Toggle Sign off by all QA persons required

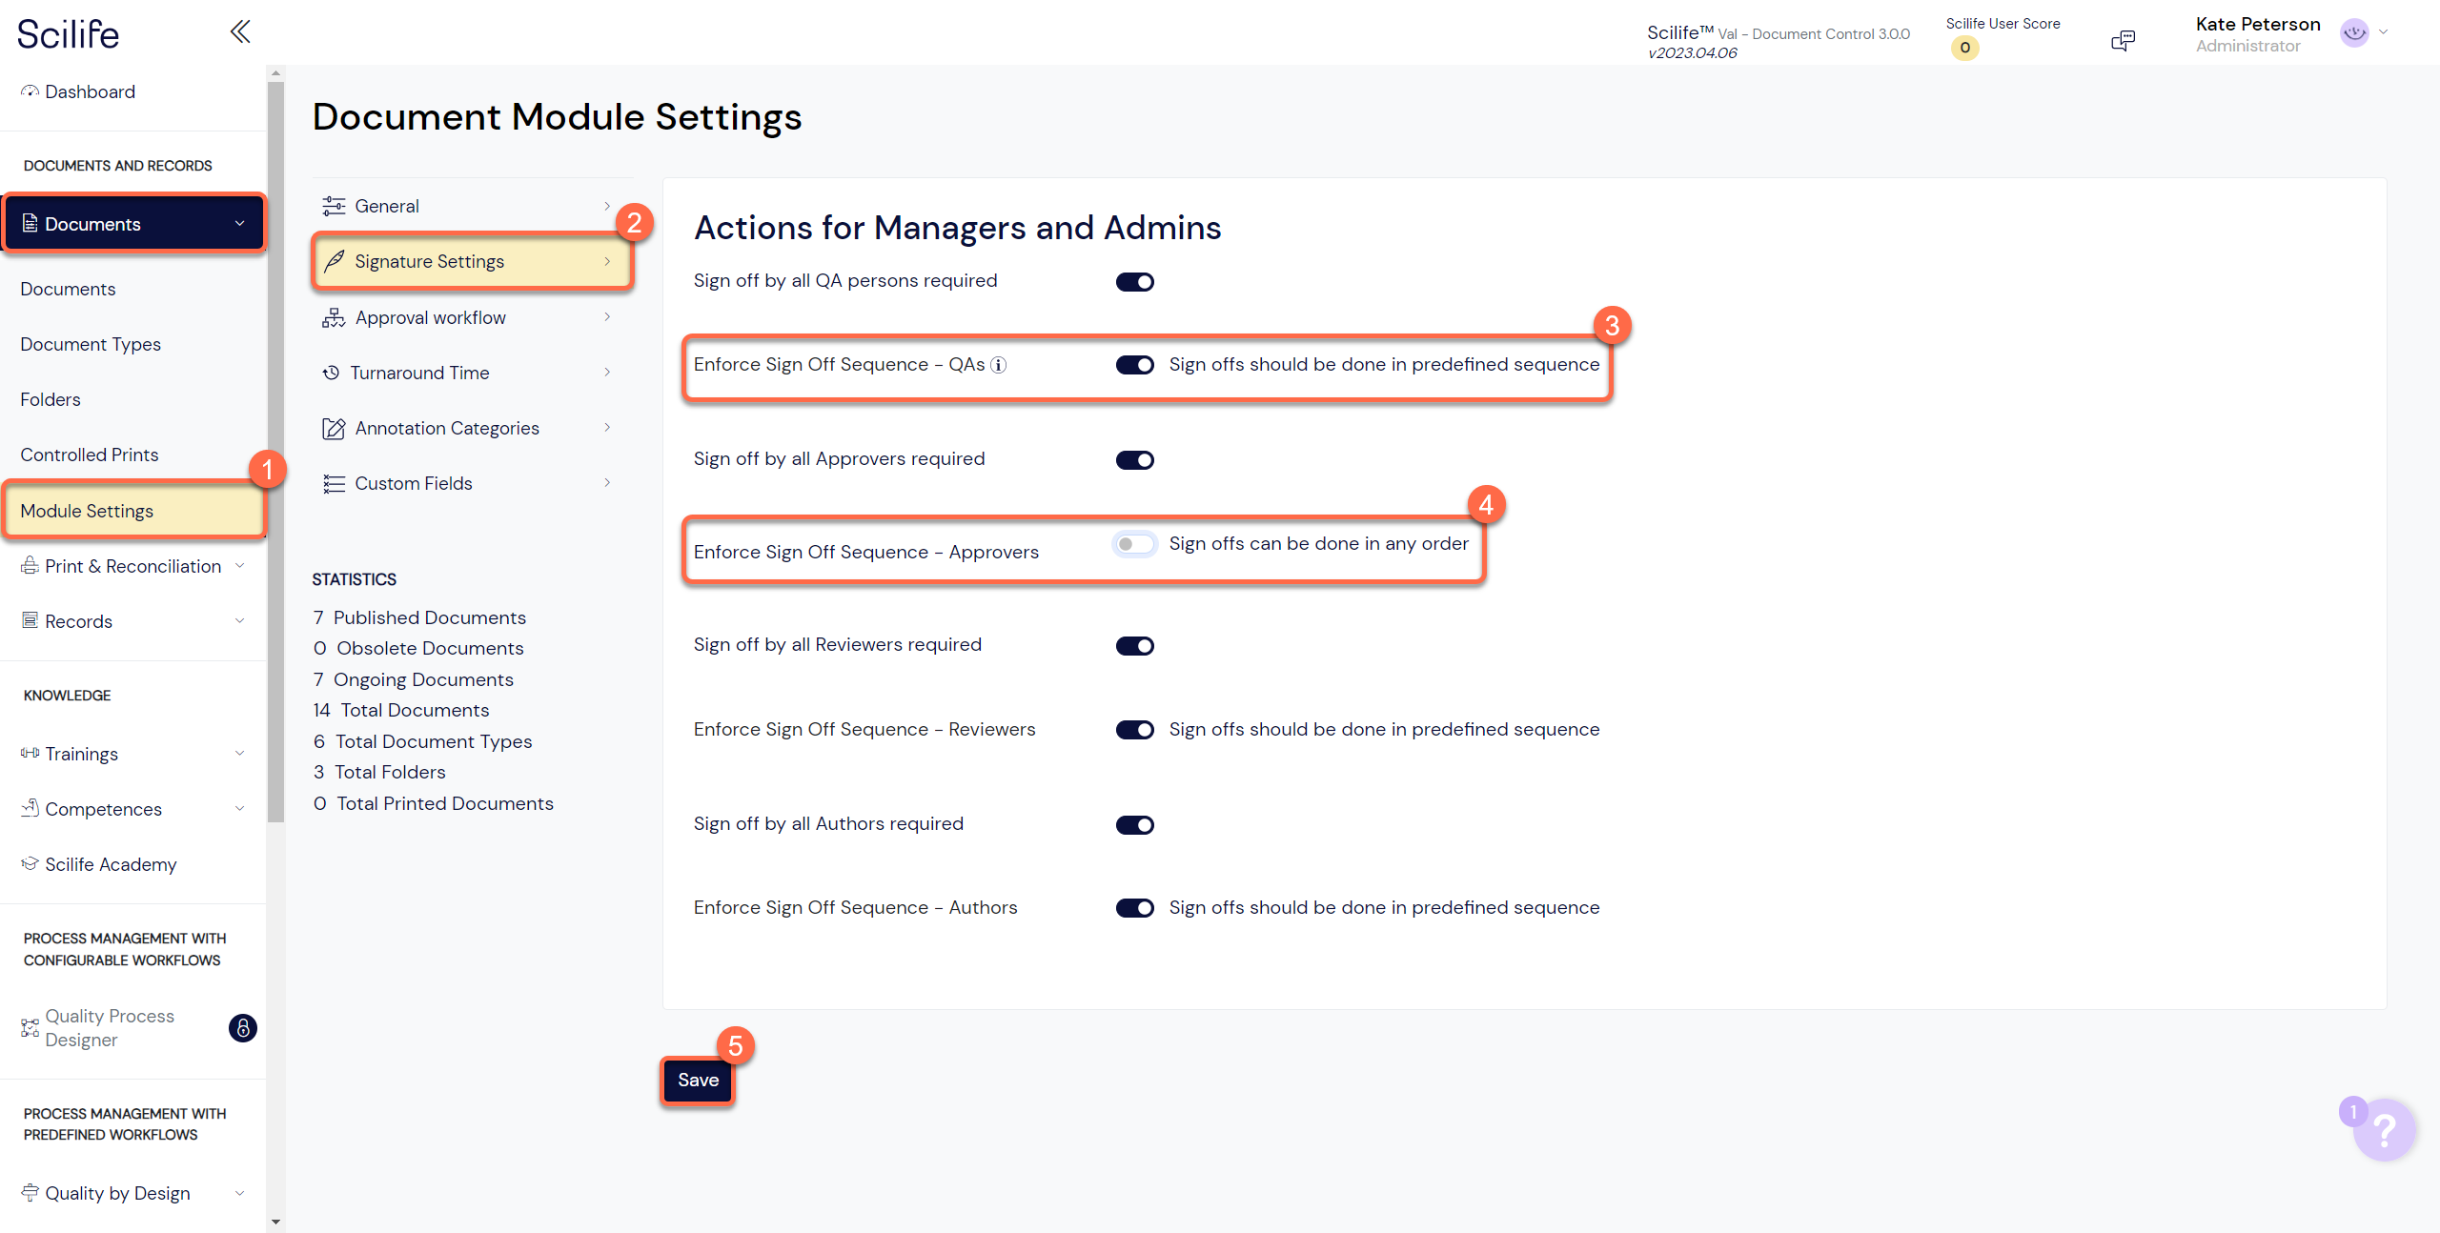click(1134, 282)
